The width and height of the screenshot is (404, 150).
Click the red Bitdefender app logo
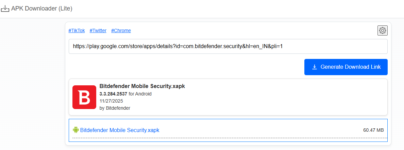[x=84, y=97]
